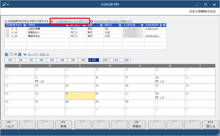Image resolution: width=220 pixels, height=136 pixels.
Task: Select day 15 in the calendar
Action: click(x=110, y=87)
